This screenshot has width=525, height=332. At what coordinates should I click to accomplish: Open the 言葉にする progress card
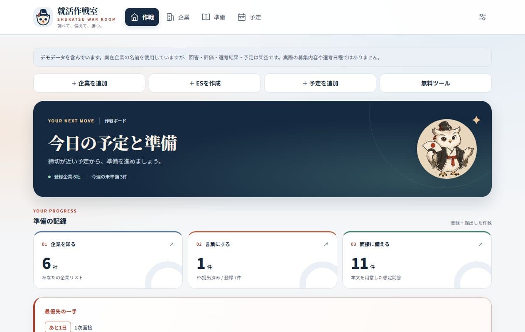pos(262,260)
